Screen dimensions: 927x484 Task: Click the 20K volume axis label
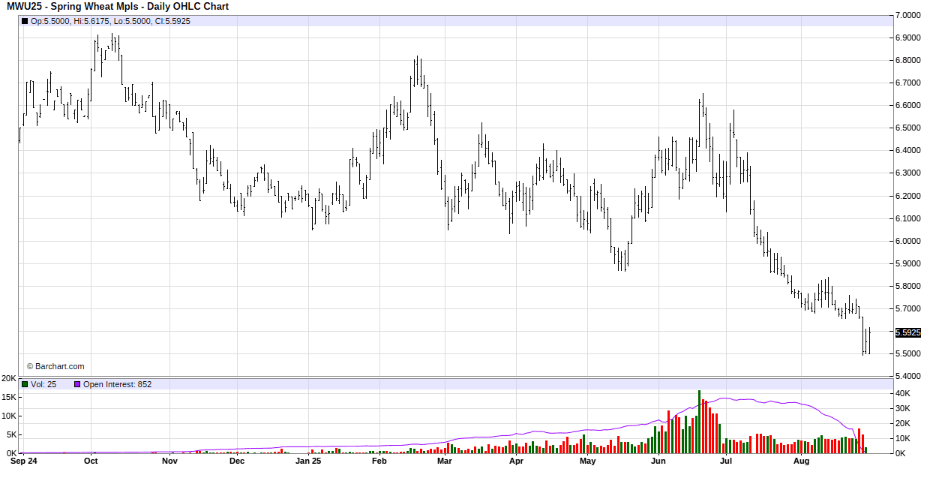coord(9,378)
